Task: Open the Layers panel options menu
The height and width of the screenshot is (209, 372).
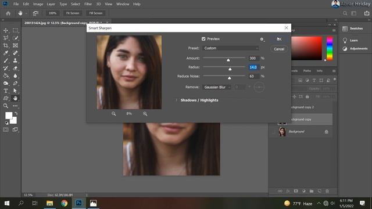Action: [334, 71]
